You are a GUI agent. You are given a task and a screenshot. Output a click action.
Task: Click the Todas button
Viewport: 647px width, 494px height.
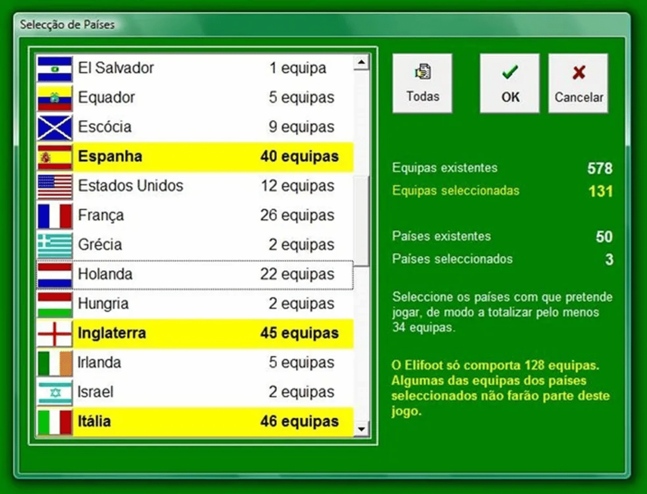coord(422,83)
